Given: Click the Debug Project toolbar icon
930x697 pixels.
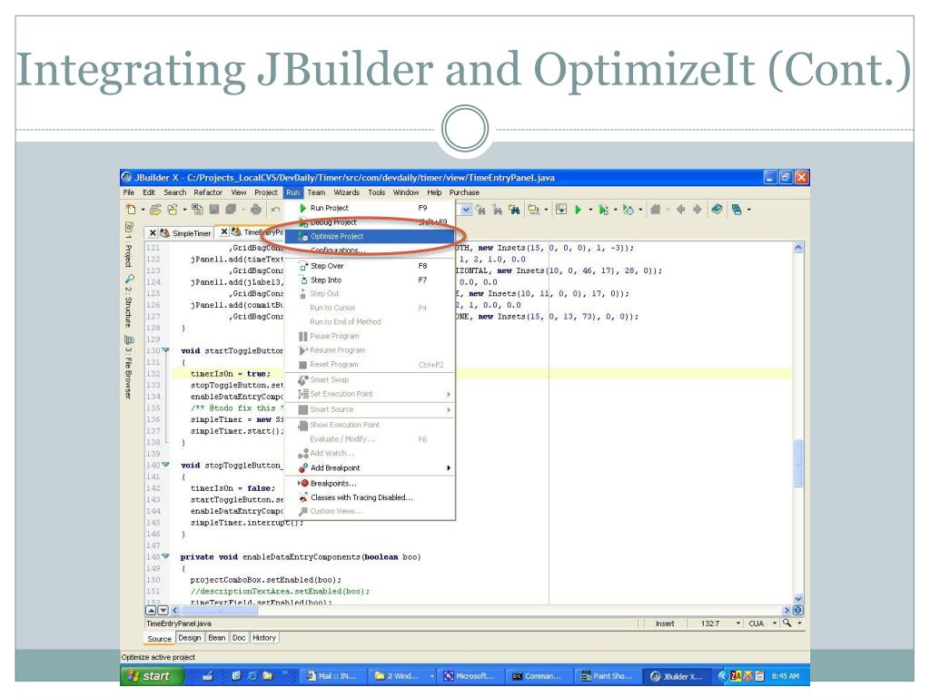Looking at the screenshot, I should 603,210.
